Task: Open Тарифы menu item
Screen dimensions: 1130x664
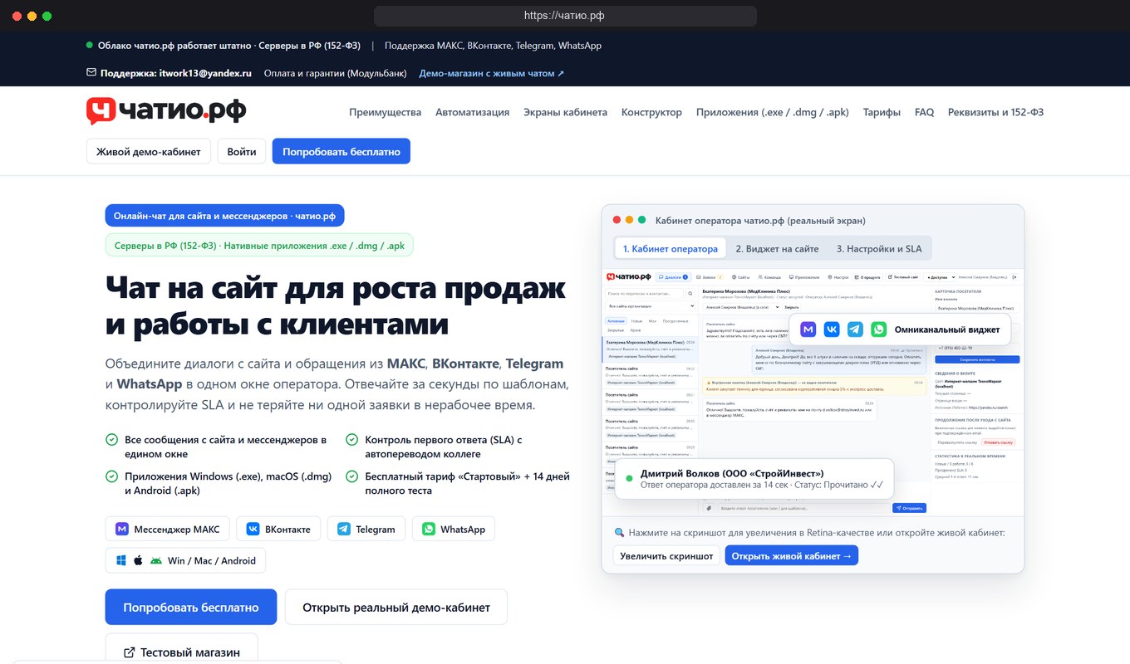Action: click(882, 112)
